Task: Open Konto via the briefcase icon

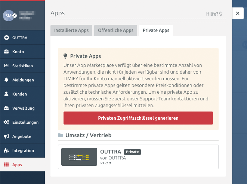Action: 6,52
